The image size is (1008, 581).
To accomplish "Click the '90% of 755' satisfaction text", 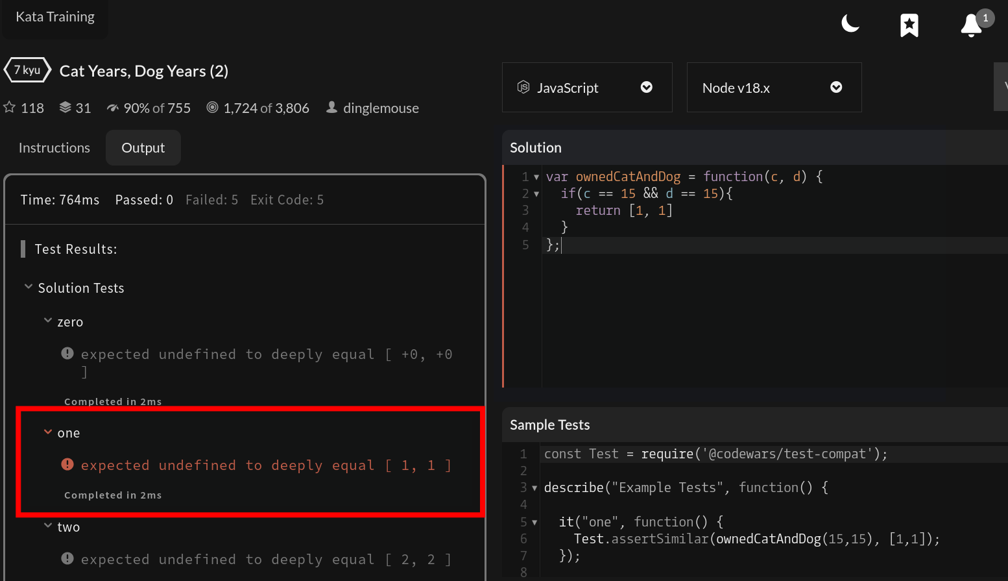I will pos(157,108).
